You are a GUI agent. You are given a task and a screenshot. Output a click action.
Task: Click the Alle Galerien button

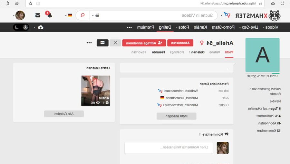click(x=64, y=114)
